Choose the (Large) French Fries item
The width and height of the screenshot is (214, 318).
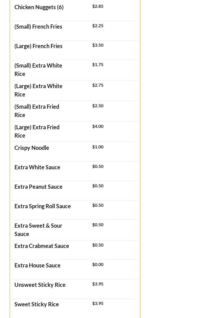pyautogui.click(x=38, y=46)
